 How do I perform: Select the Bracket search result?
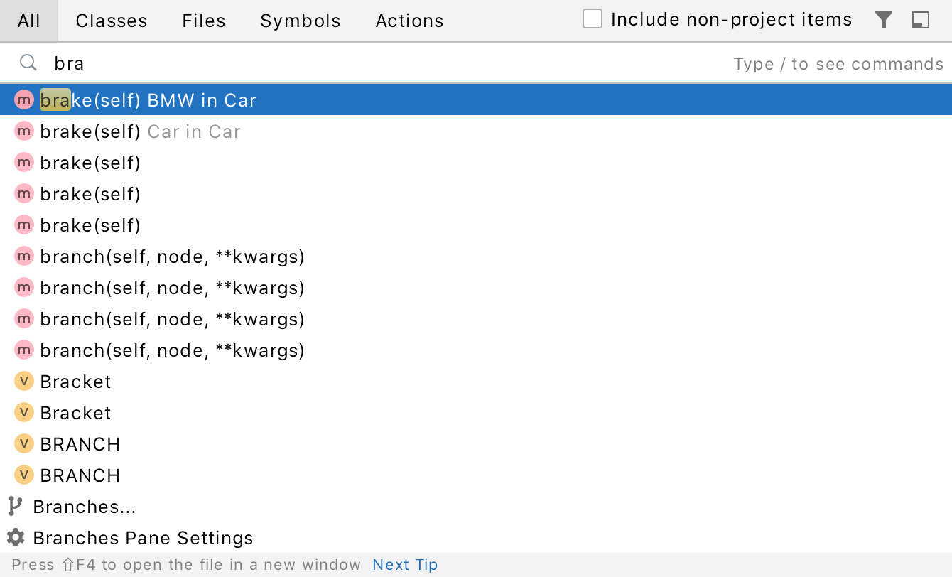75,382
